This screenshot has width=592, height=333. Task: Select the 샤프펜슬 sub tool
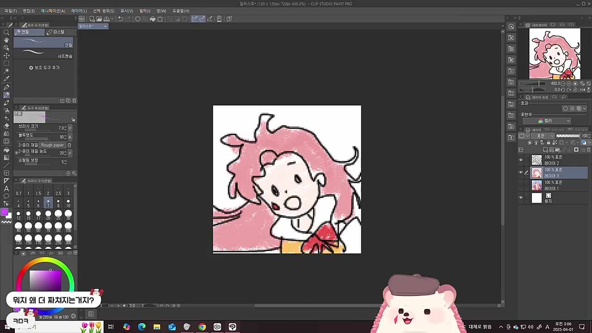(43, 54)
